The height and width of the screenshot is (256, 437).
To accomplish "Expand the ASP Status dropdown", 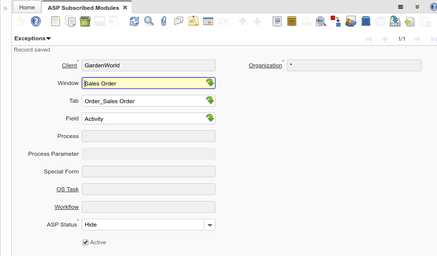I will click(210, 225).
